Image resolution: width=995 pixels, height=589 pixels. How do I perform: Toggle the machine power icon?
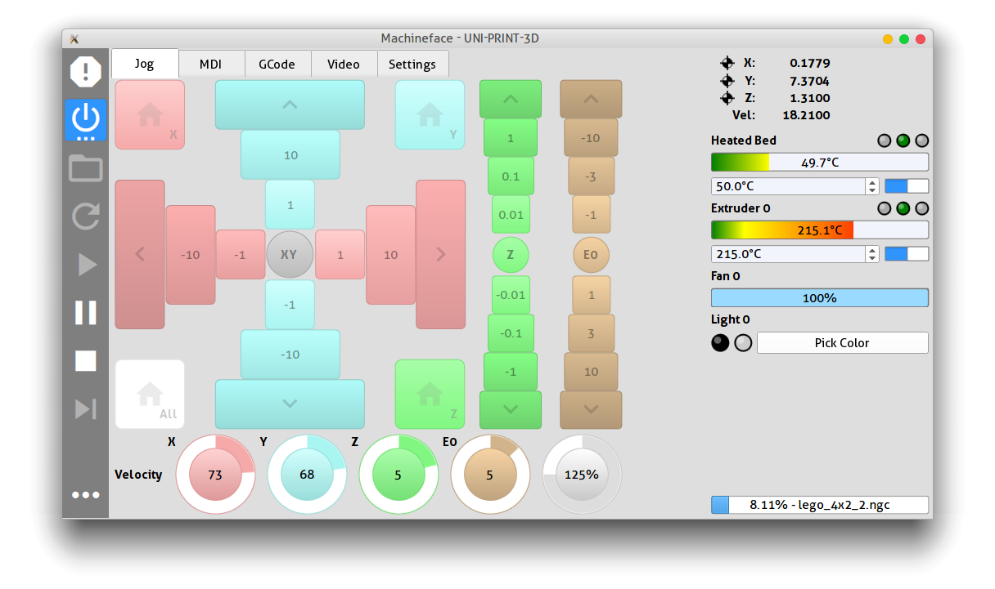point(86,119)
